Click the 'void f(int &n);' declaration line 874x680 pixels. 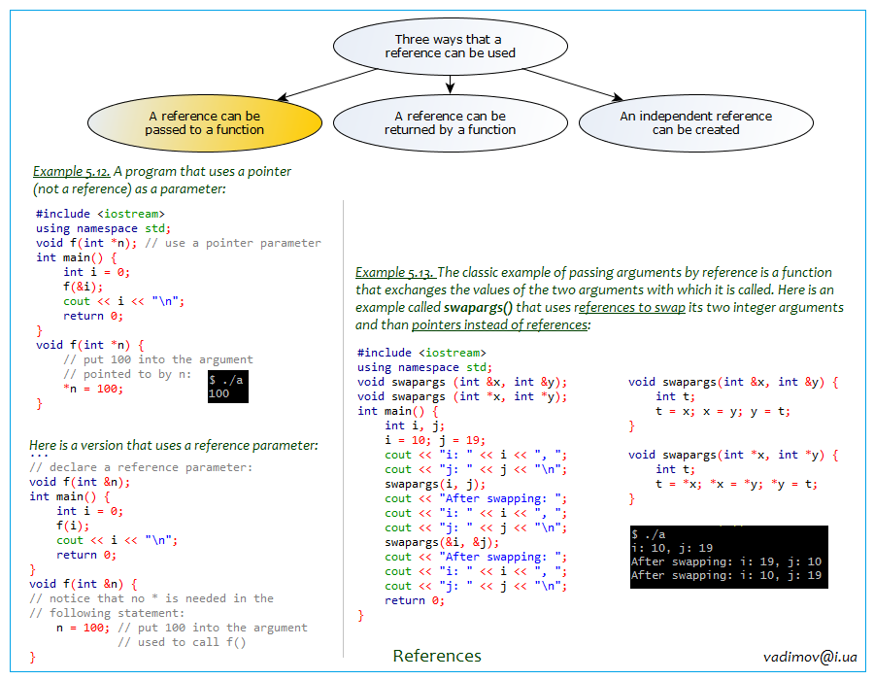(x=80, y=482)
